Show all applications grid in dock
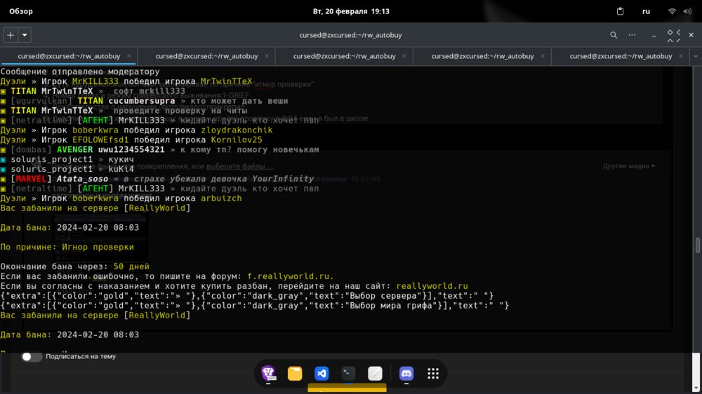 click(x=433, y=373)
